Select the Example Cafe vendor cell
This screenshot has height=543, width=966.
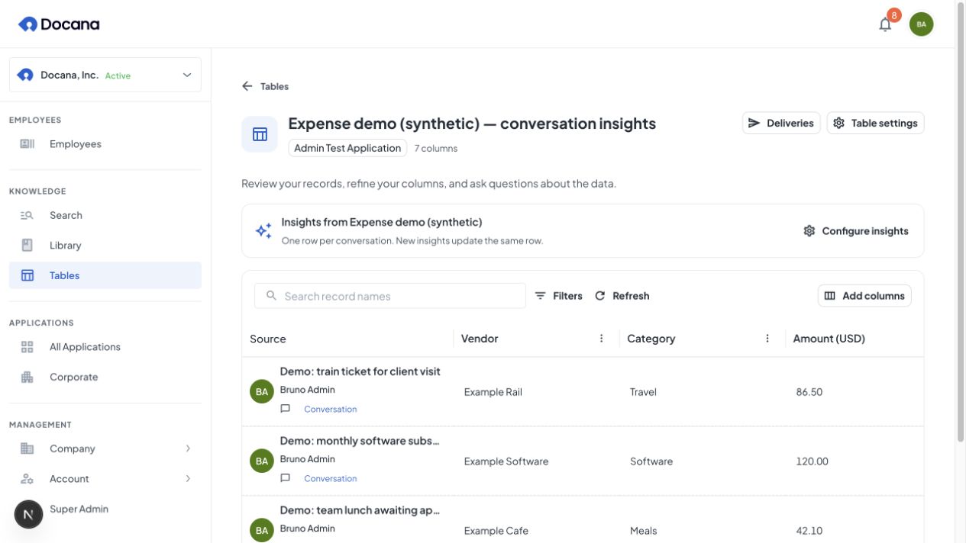(496, 531)
